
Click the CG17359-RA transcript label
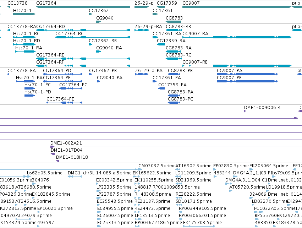pos(171,41)
